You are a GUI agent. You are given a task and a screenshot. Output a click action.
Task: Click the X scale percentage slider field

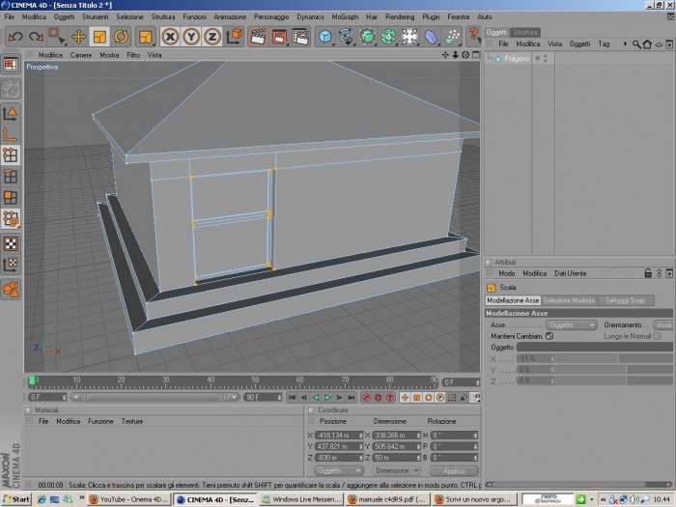(x=535, y=358)
